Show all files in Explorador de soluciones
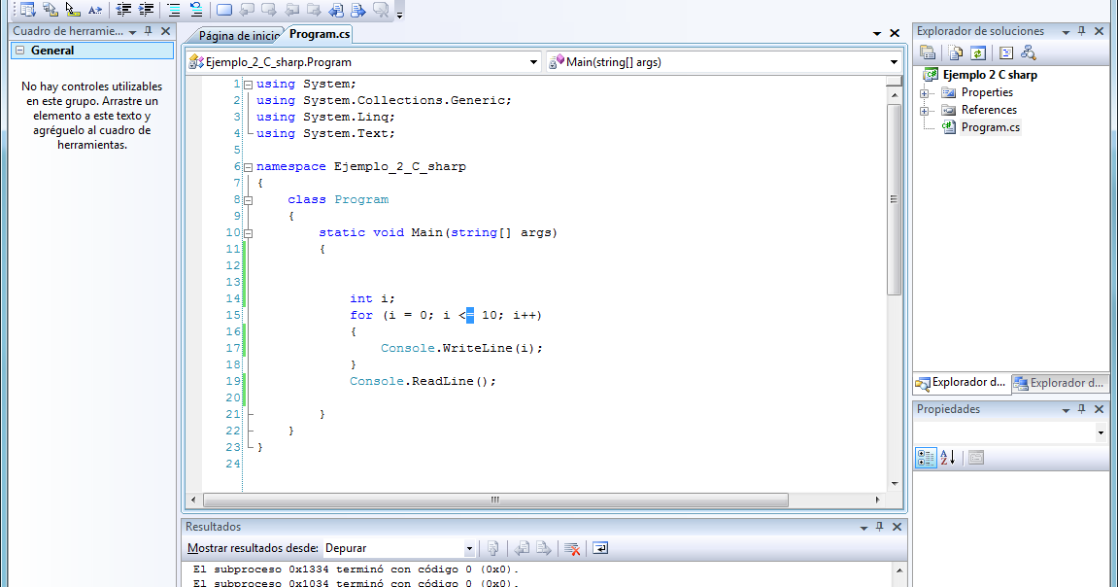 click(954, 52)
